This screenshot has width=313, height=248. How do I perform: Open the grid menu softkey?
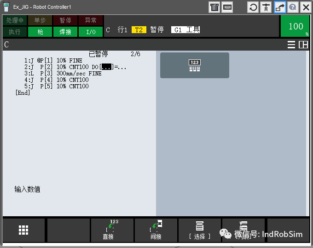pyautogui.click(x=23, y=230)
